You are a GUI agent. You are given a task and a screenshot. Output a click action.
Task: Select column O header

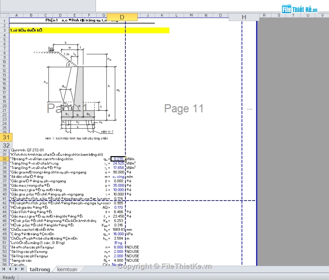pos(220,15)
